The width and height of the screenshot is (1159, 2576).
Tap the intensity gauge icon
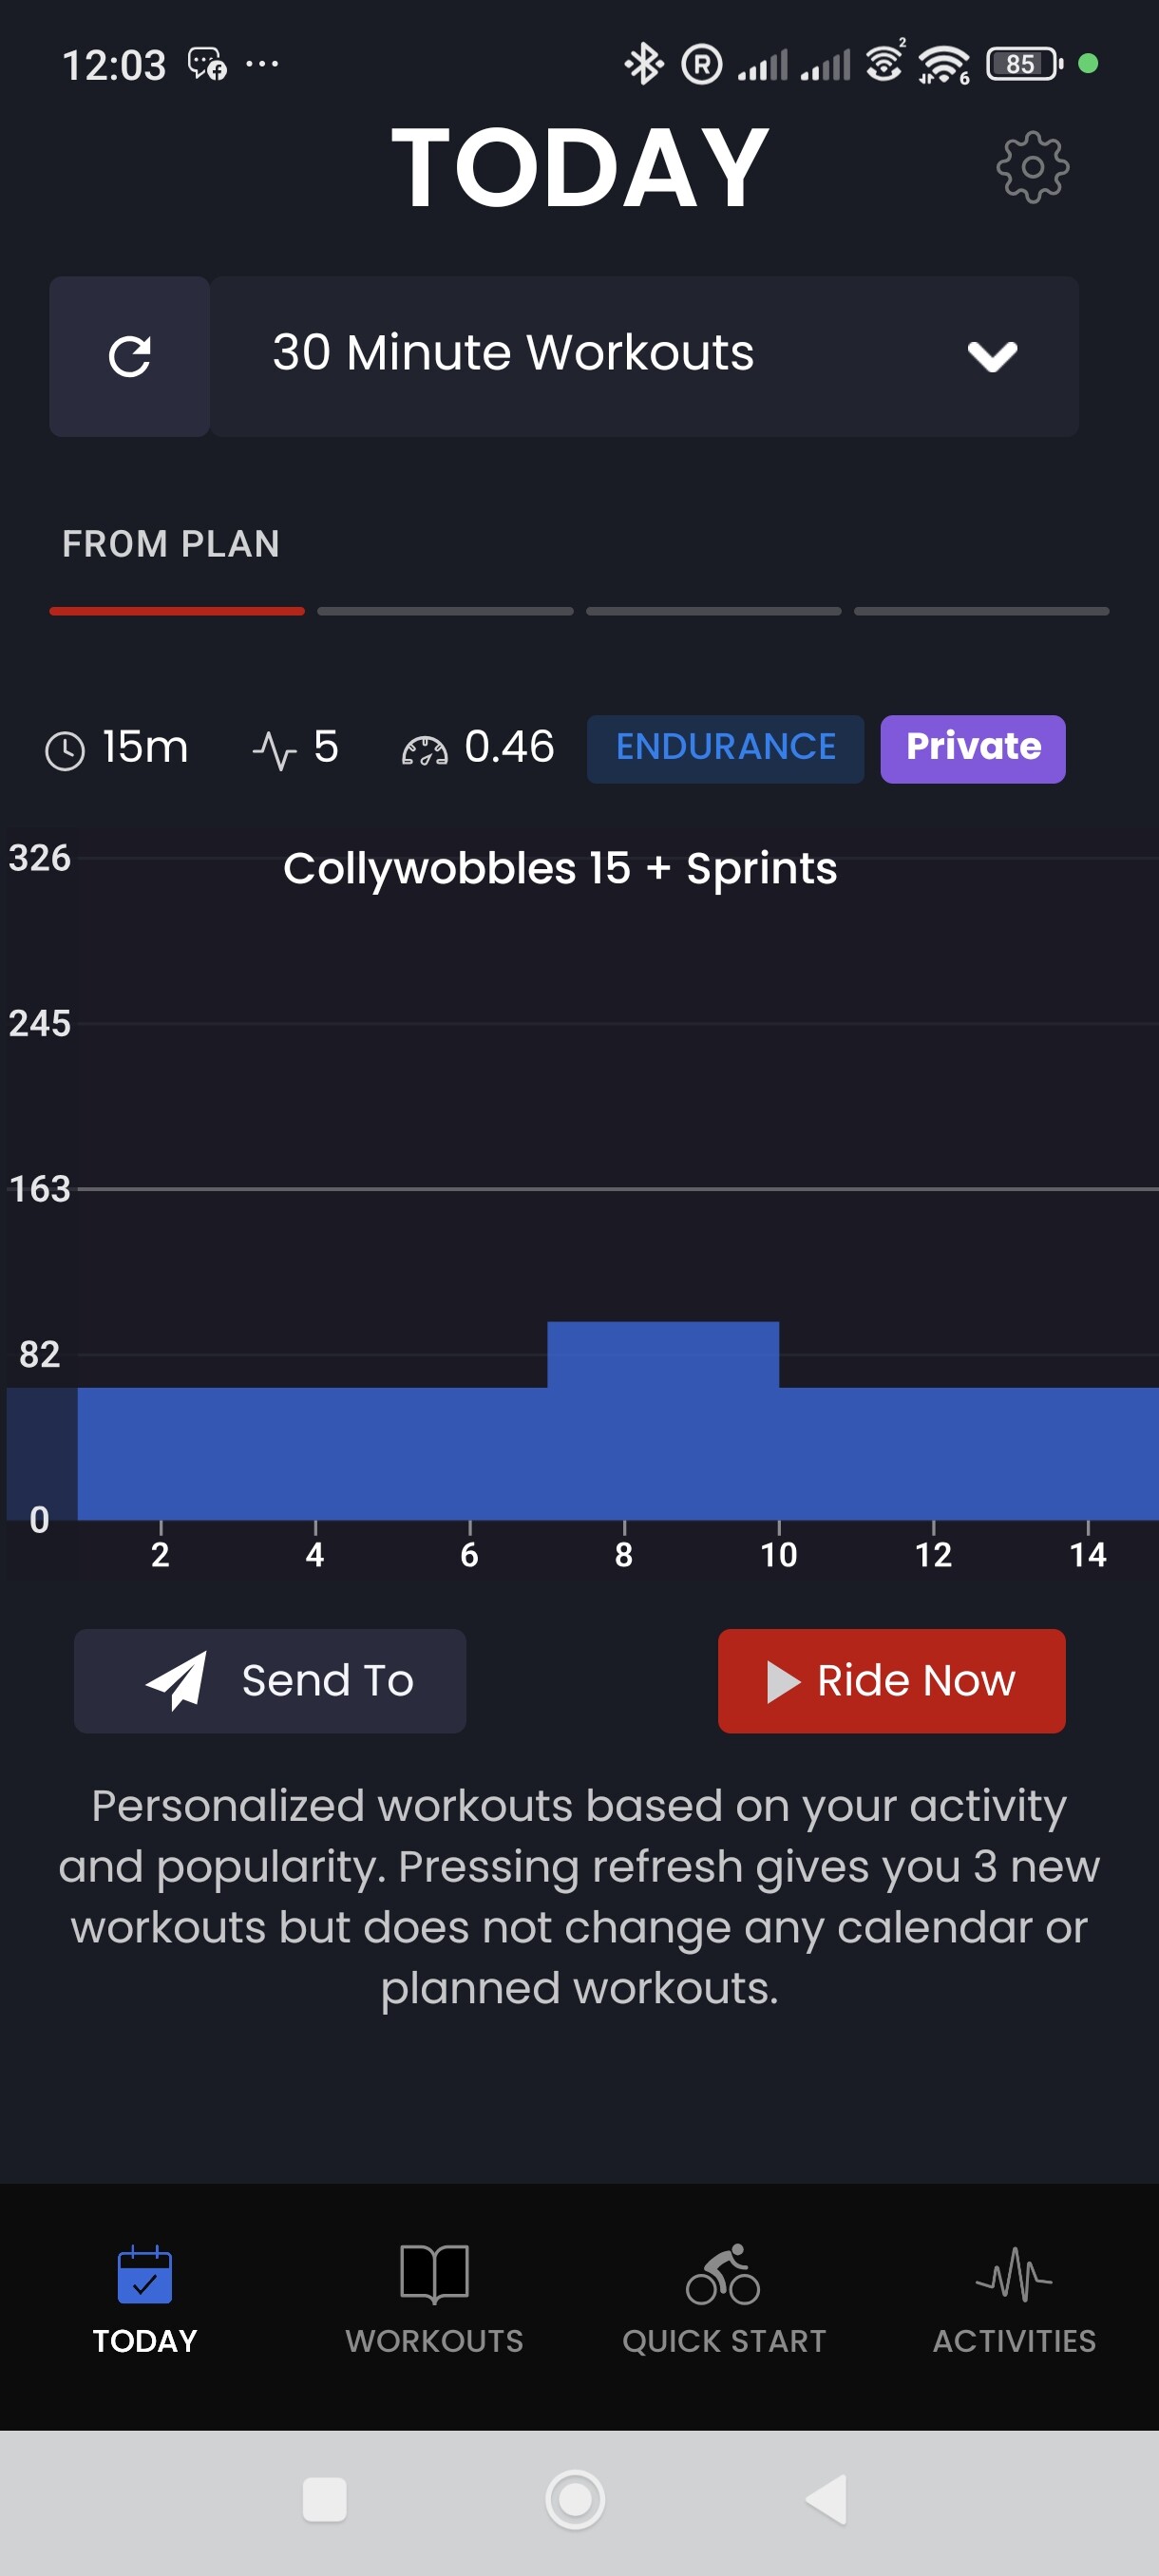point(424,750)
